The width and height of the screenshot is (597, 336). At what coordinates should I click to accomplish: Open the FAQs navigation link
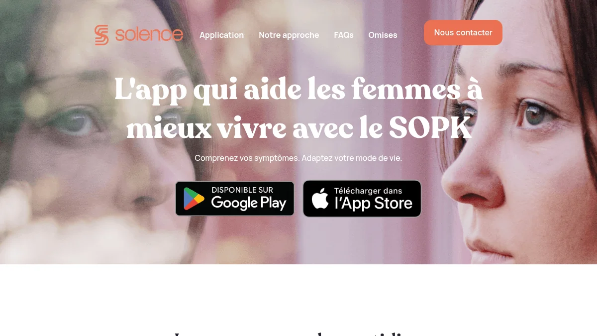click(x=344, y=35)
